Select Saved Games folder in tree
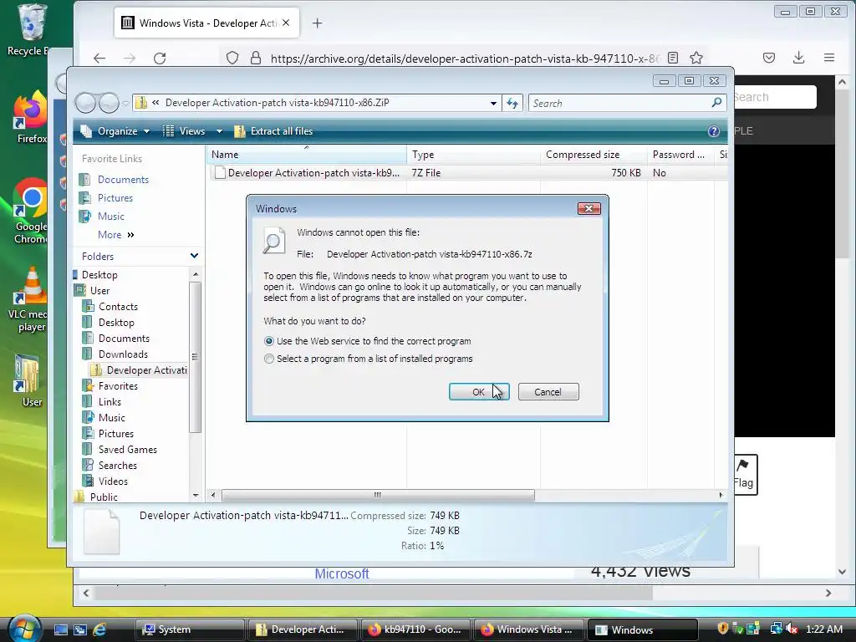The image size is (856, 642). coord(127,449)
